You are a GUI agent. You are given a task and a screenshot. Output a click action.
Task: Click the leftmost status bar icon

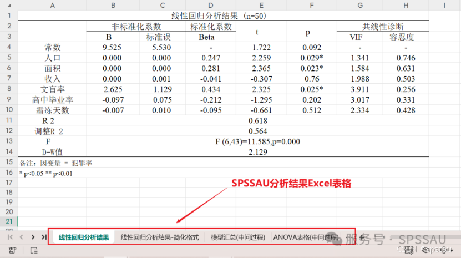tap(12, 250)
